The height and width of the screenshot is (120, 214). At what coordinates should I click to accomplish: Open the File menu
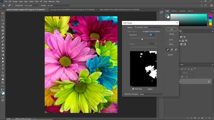click(x=6, y=1)
